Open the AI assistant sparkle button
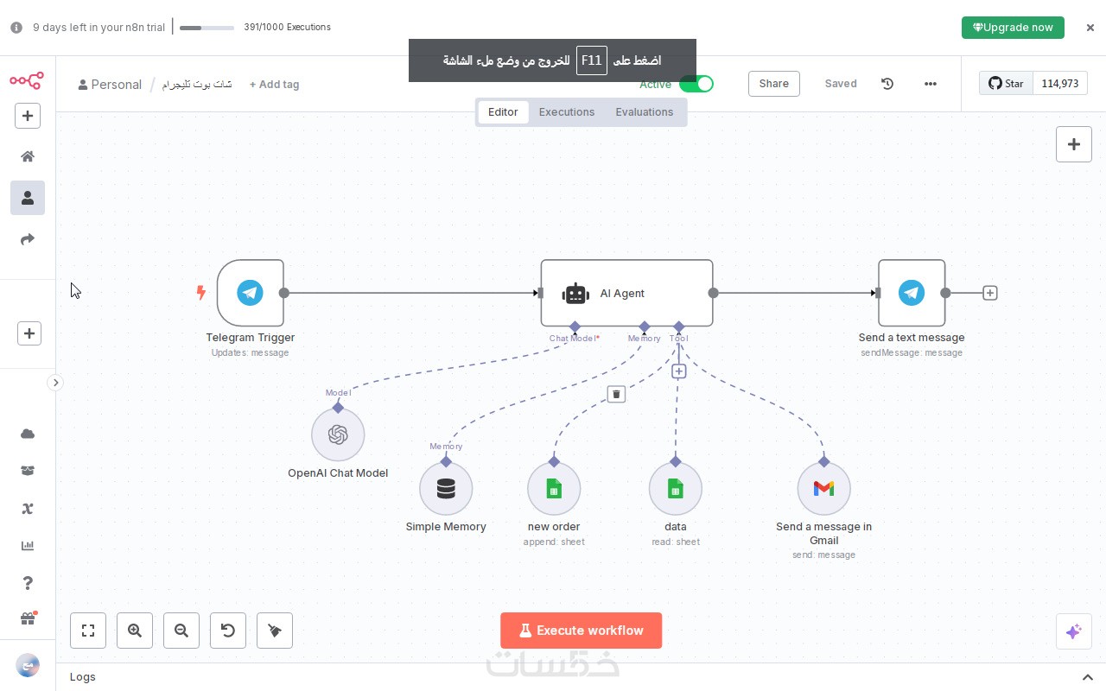Viewport: 1106px width, 691px height. 1074,631
